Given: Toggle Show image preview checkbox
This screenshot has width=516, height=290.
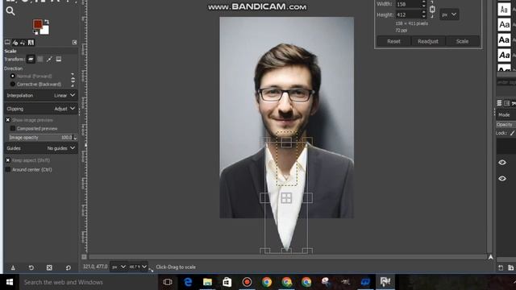Looking at the screenshot, I should (x=8, y=120).
